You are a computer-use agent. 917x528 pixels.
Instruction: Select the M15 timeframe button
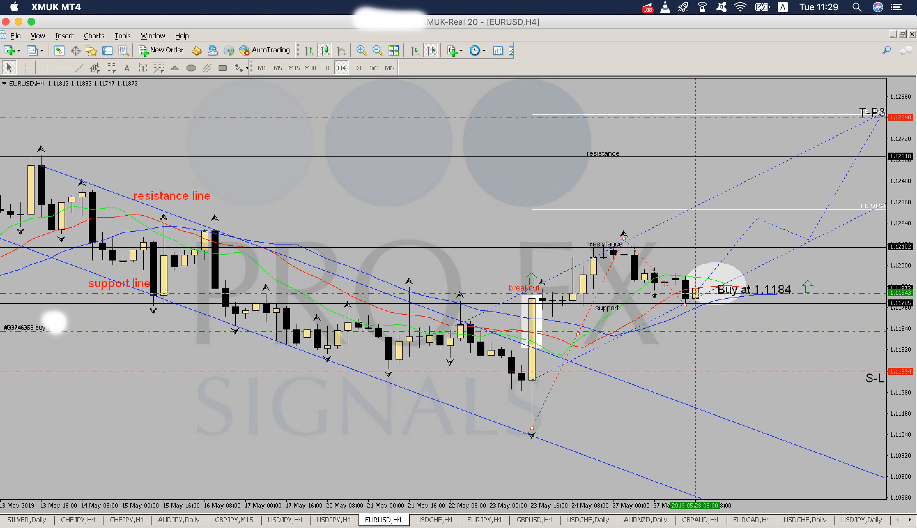(294, 67)
